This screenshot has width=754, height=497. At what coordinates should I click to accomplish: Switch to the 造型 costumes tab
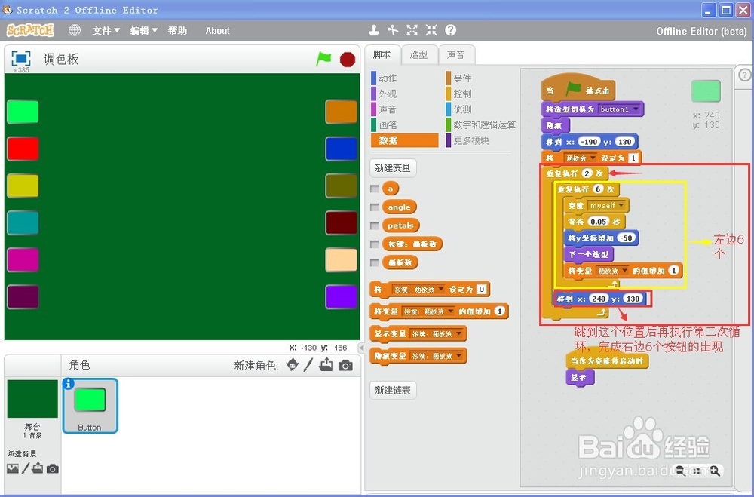419,54
